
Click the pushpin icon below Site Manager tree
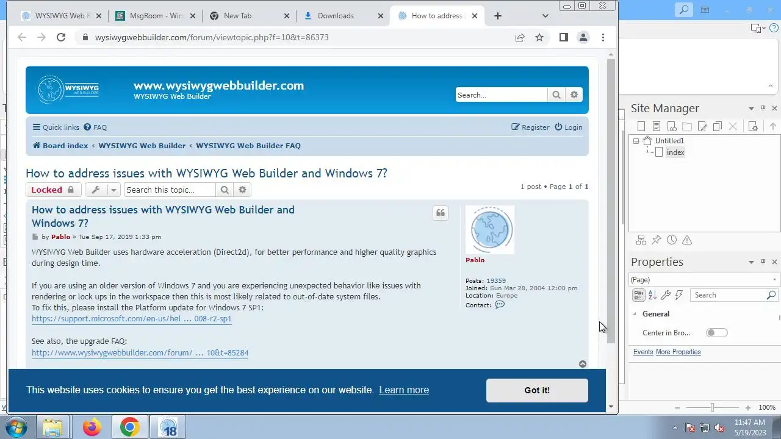pyautogui.click(x=656, y=240)
